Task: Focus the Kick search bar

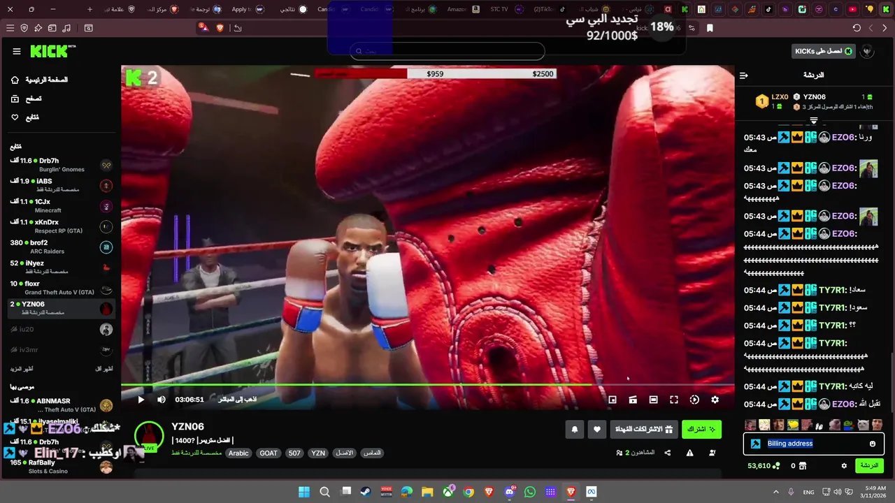Action: (447, 51)
